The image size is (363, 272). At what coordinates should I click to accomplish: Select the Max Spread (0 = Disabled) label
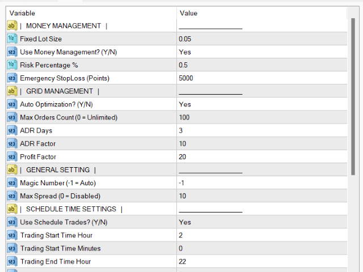[x=60, y=196]
